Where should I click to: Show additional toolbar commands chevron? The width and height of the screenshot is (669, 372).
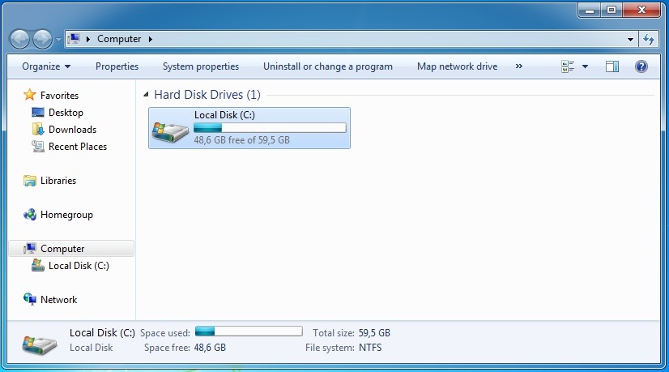coord(519,66)
